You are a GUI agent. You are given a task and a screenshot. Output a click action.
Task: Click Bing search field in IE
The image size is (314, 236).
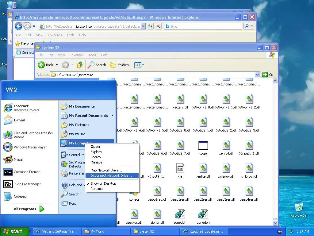203,26
